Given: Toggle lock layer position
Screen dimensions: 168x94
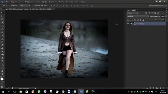Looking at the screenshot, I should pyautogui.click(x=140, y=20).
